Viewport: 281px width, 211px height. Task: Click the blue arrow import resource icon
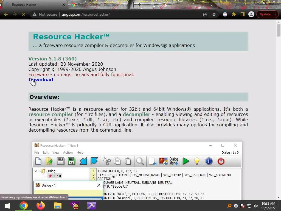83,161
